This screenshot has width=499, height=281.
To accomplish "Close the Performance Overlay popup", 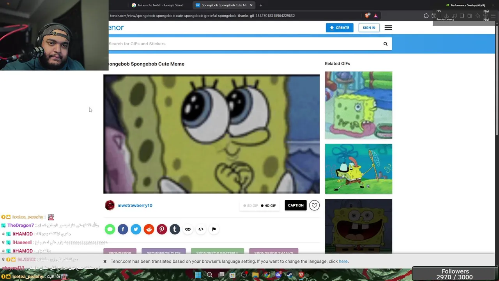I will (x=493, y=5).
